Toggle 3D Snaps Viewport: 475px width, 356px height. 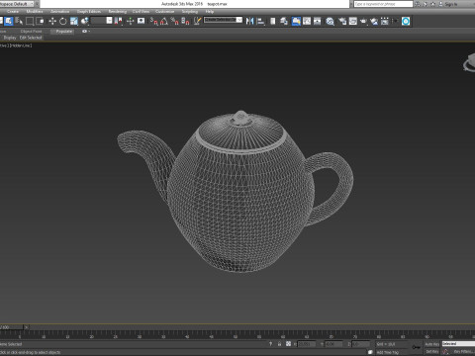(x=154, y=21)
